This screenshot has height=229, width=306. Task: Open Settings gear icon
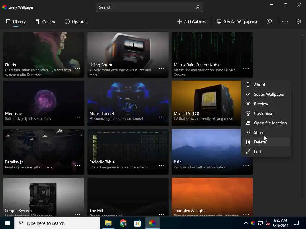(299, 21)
